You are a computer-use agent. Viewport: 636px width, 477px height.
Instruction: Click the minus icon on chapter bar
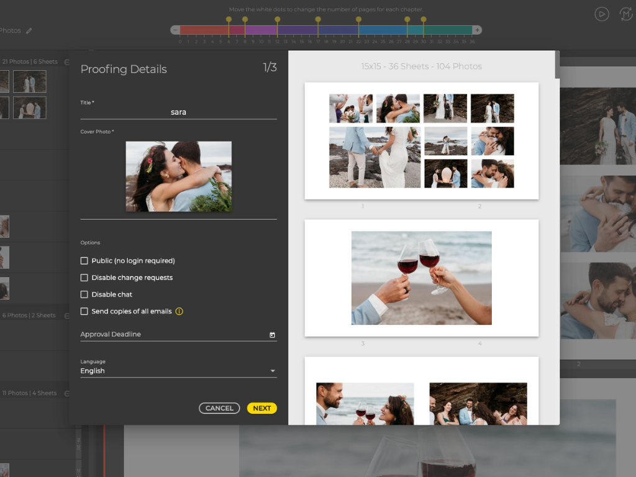pos(175,30)
